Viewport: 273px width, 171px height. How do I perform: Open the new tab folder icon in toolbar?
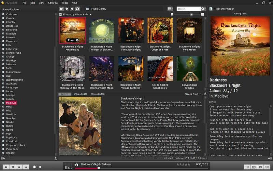coord(61,9)
